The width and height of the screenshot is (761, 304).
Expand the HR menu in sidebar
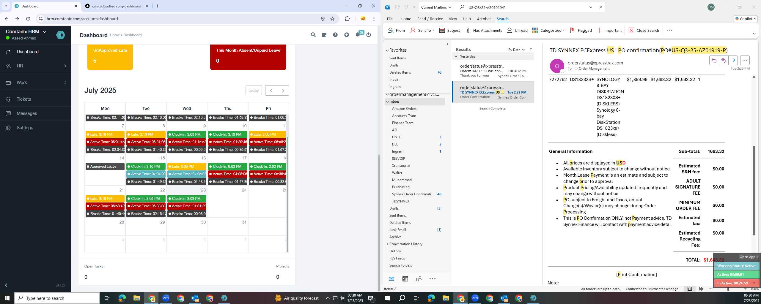(x=36, y=66)
